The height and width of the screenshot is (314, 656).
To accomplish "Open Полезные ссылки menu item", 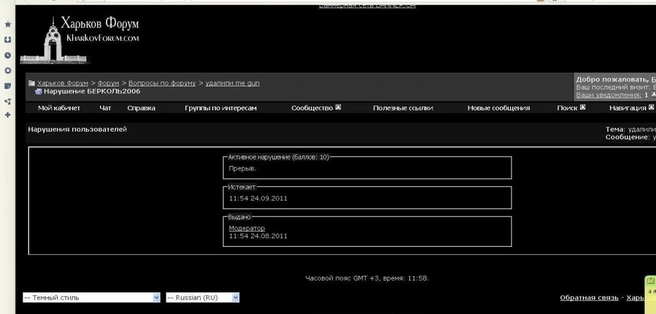I will tap(403, 108).
